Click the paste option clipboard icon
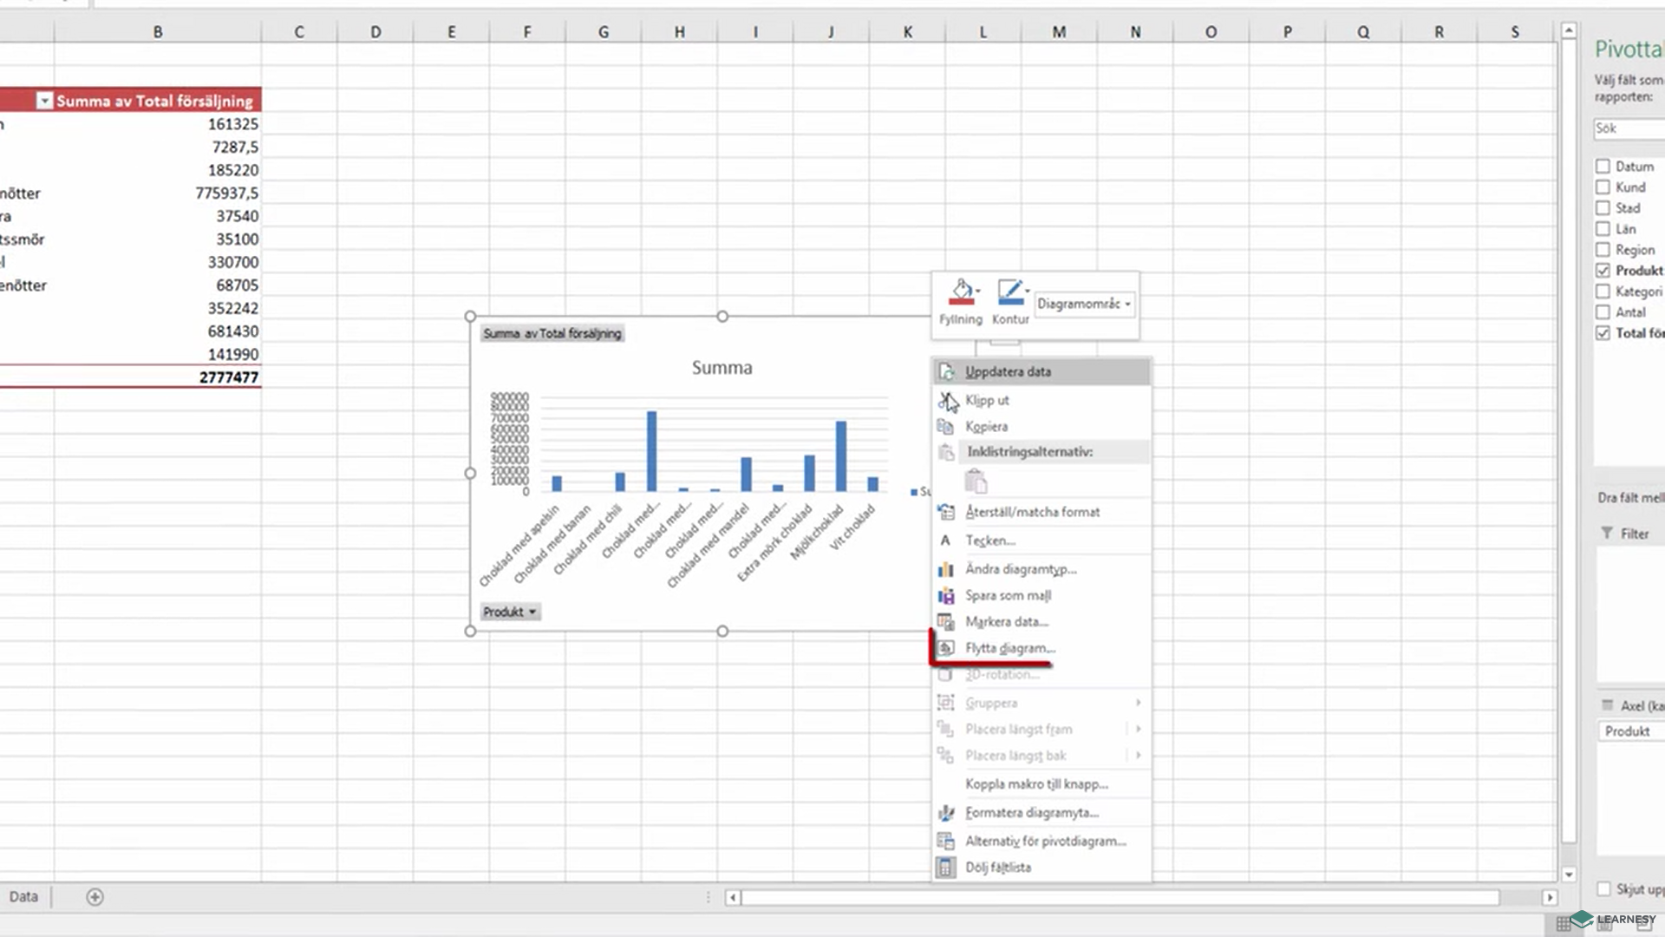 click(x=976, y=482)
